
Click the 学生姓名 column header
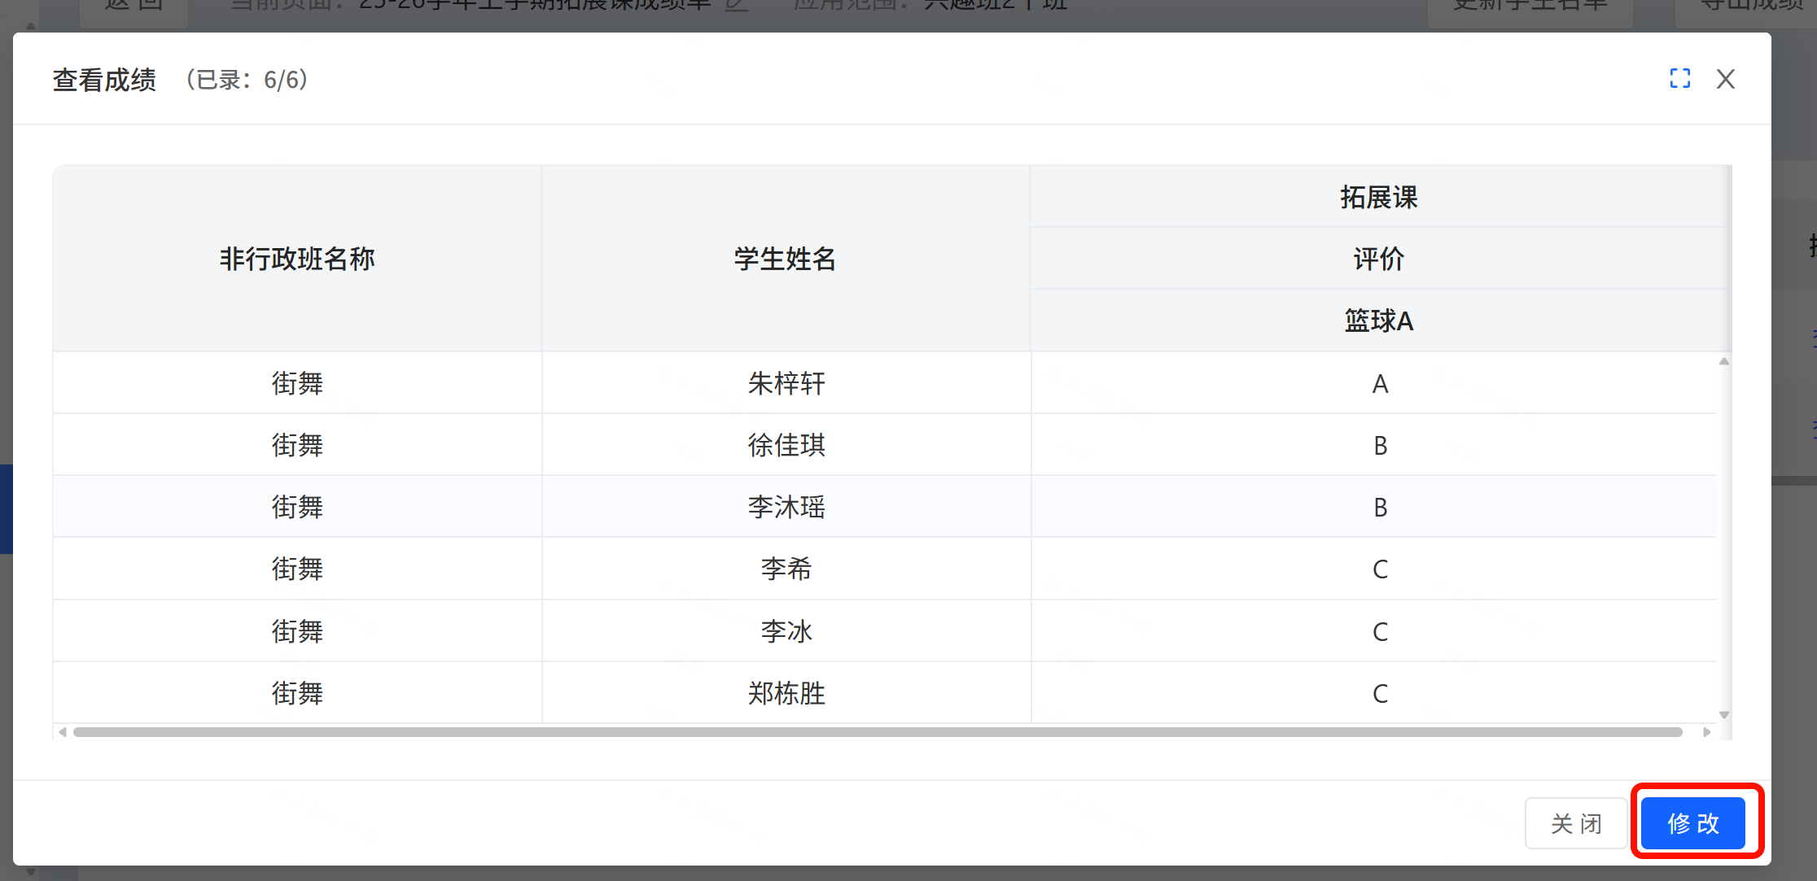pos(786,259)
